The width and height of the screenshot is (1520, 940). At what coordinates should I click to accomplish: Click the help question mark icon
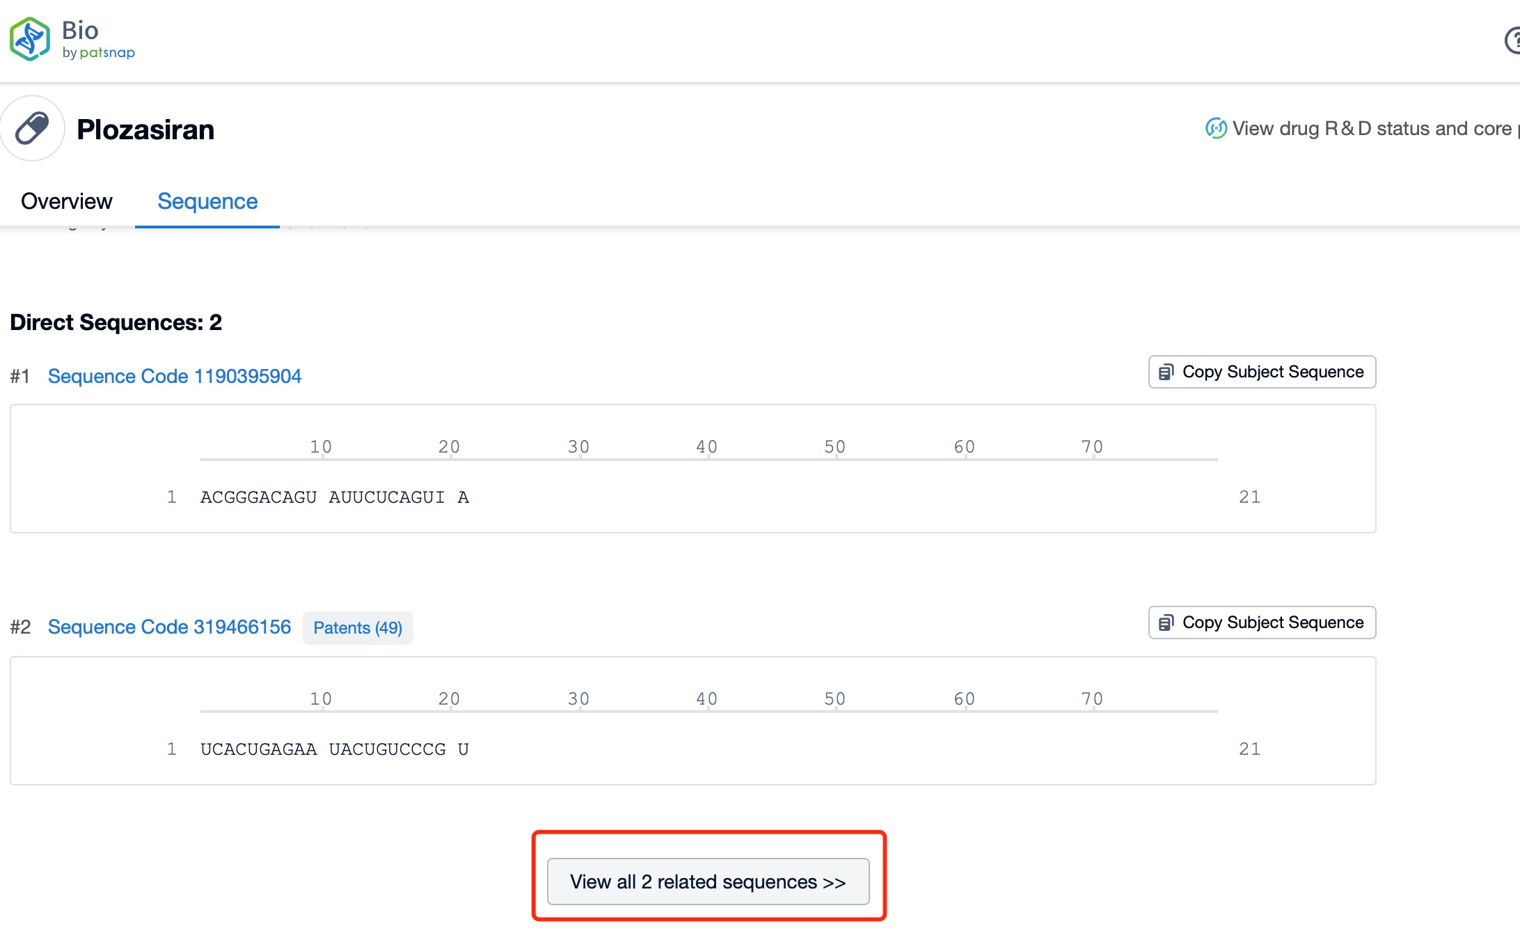pos(1513,40)
